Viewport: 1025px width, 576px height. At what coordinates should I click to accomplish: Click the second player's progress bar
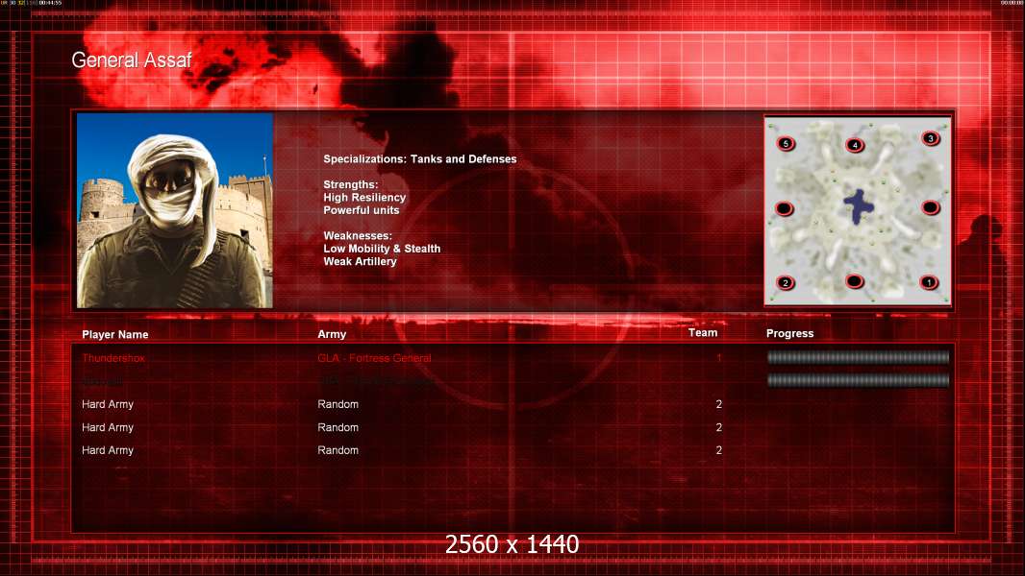pyautogui.click(x=858, y=380)
